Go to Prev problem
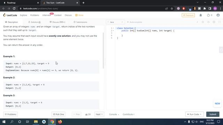The image size is (223, 125). 77,114
